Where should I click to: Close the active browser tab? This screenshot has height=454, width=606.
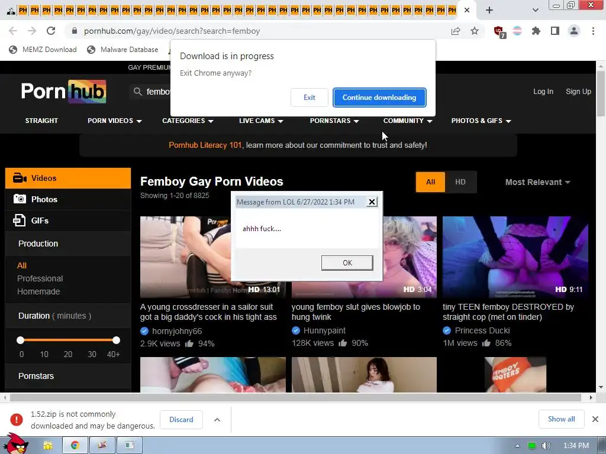(x=467, y=10)
